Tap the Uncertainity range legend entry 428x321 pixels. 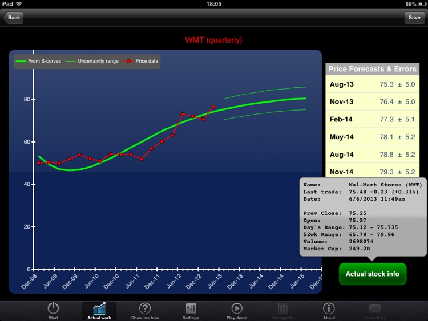point(92,61)
